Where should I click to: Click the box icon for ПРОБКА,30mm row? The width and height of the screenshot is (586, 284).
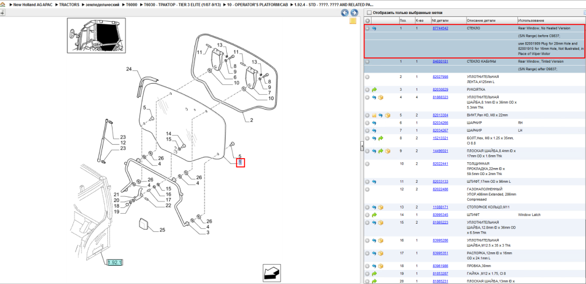pyautogui.click(x=381, y=266)
